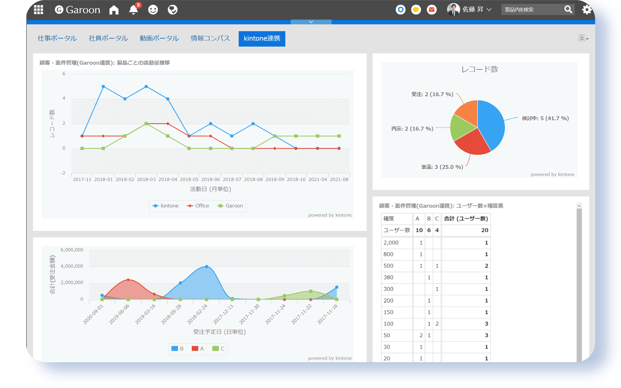Open user menu 佐藤 昇 dropdown

(477, 10)
